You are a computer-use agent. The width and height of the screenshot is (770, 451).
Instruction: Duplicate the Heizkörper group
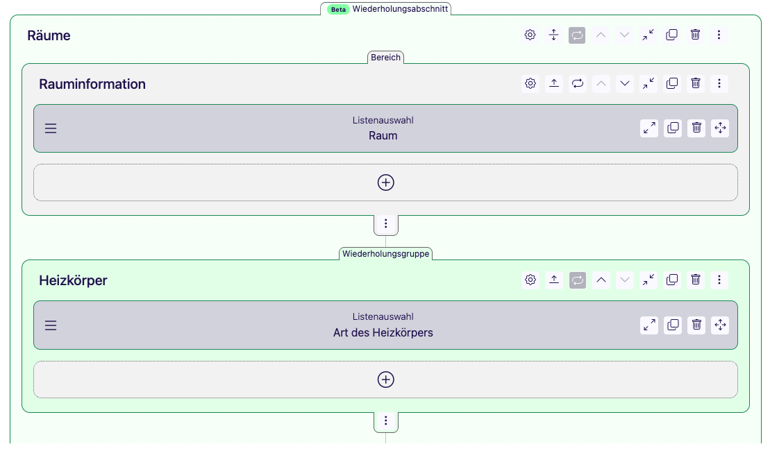(672, 280)
